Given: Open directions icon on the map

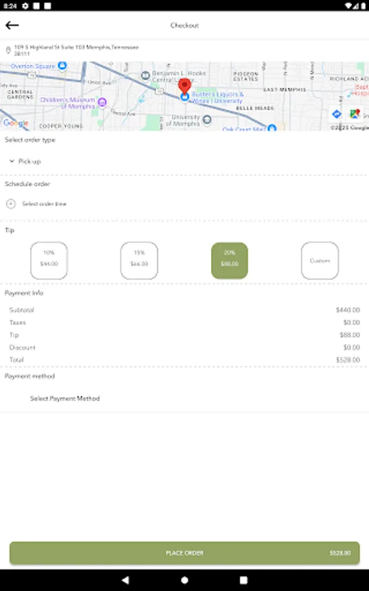Looking at the screenshot, I should click(x=336, y=114).
